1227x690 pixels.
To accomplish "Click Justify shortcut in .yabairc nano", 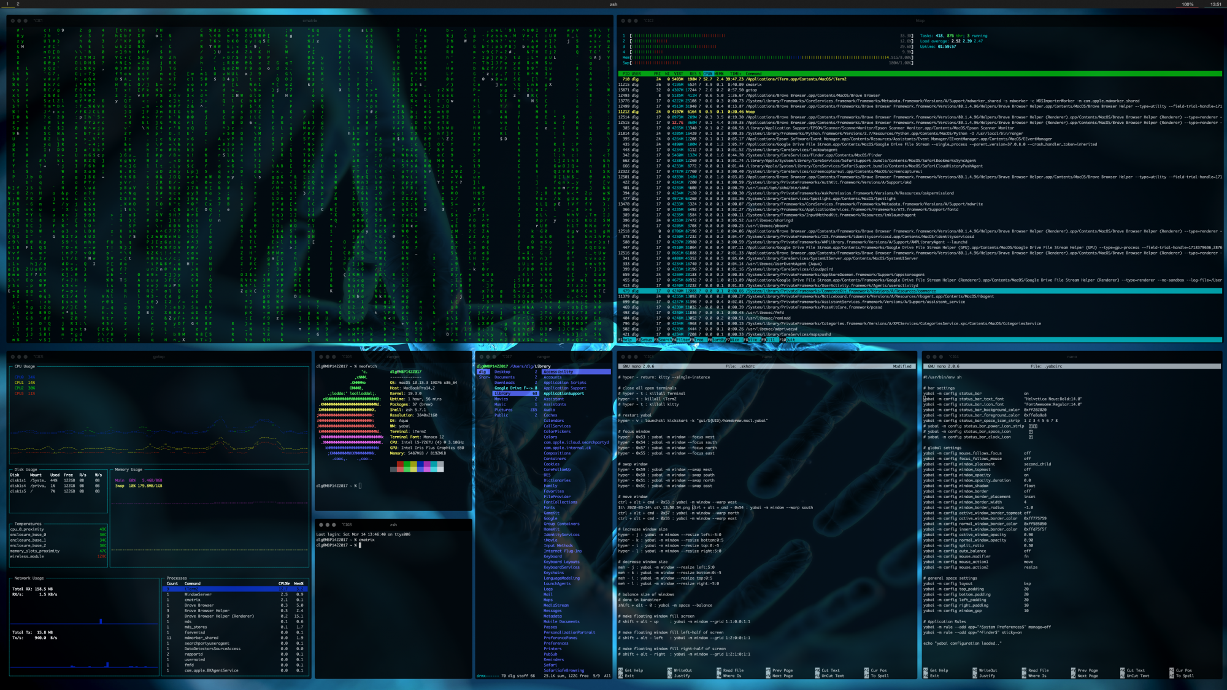I will [x=983, y=676].
